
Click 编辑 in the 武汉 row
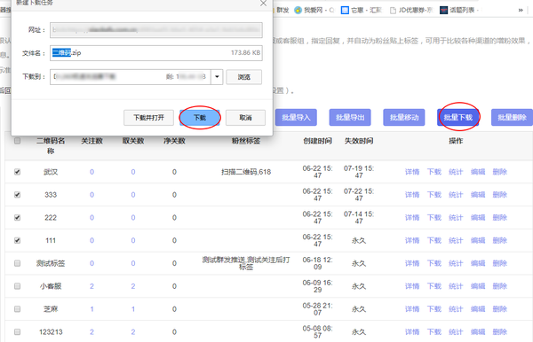[478, 172]
